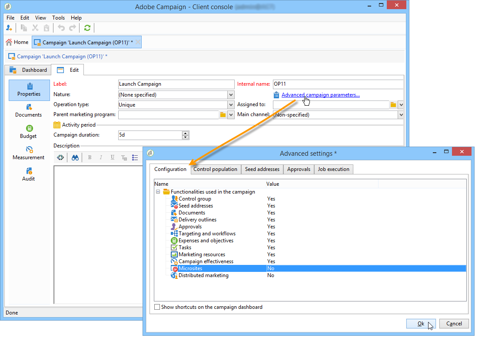Select the Delivery outlines row
Image resolution: width=485 pixels, height=348 pixels.
(x=310, y=220)
